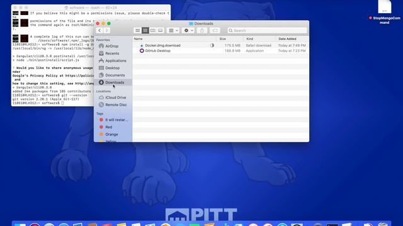The width and height of the screenshot is (403, 226).
Task: Open Remote Disc location
Action: tap(116, 105)
